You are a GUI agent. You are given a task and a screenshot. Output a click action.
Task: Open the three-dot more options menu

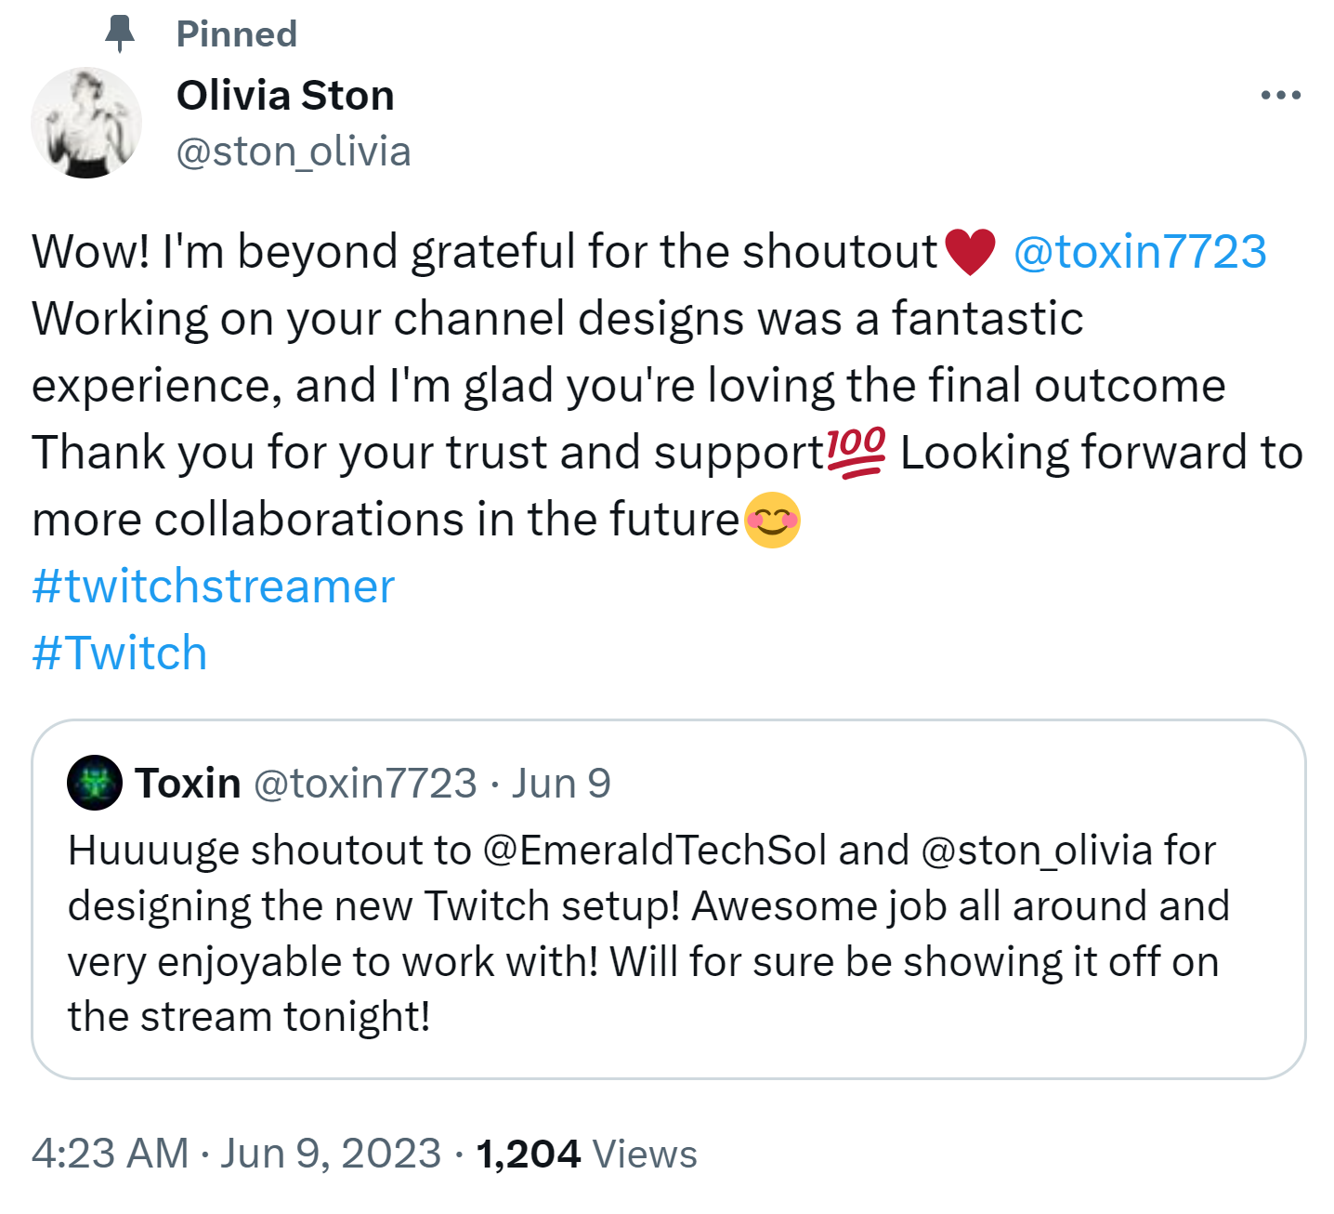coord(1280,95)
